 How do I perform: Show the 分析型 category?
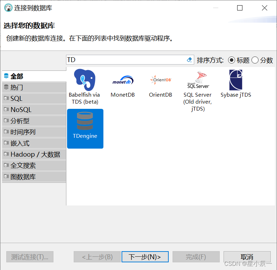click(x=34, y=121)
